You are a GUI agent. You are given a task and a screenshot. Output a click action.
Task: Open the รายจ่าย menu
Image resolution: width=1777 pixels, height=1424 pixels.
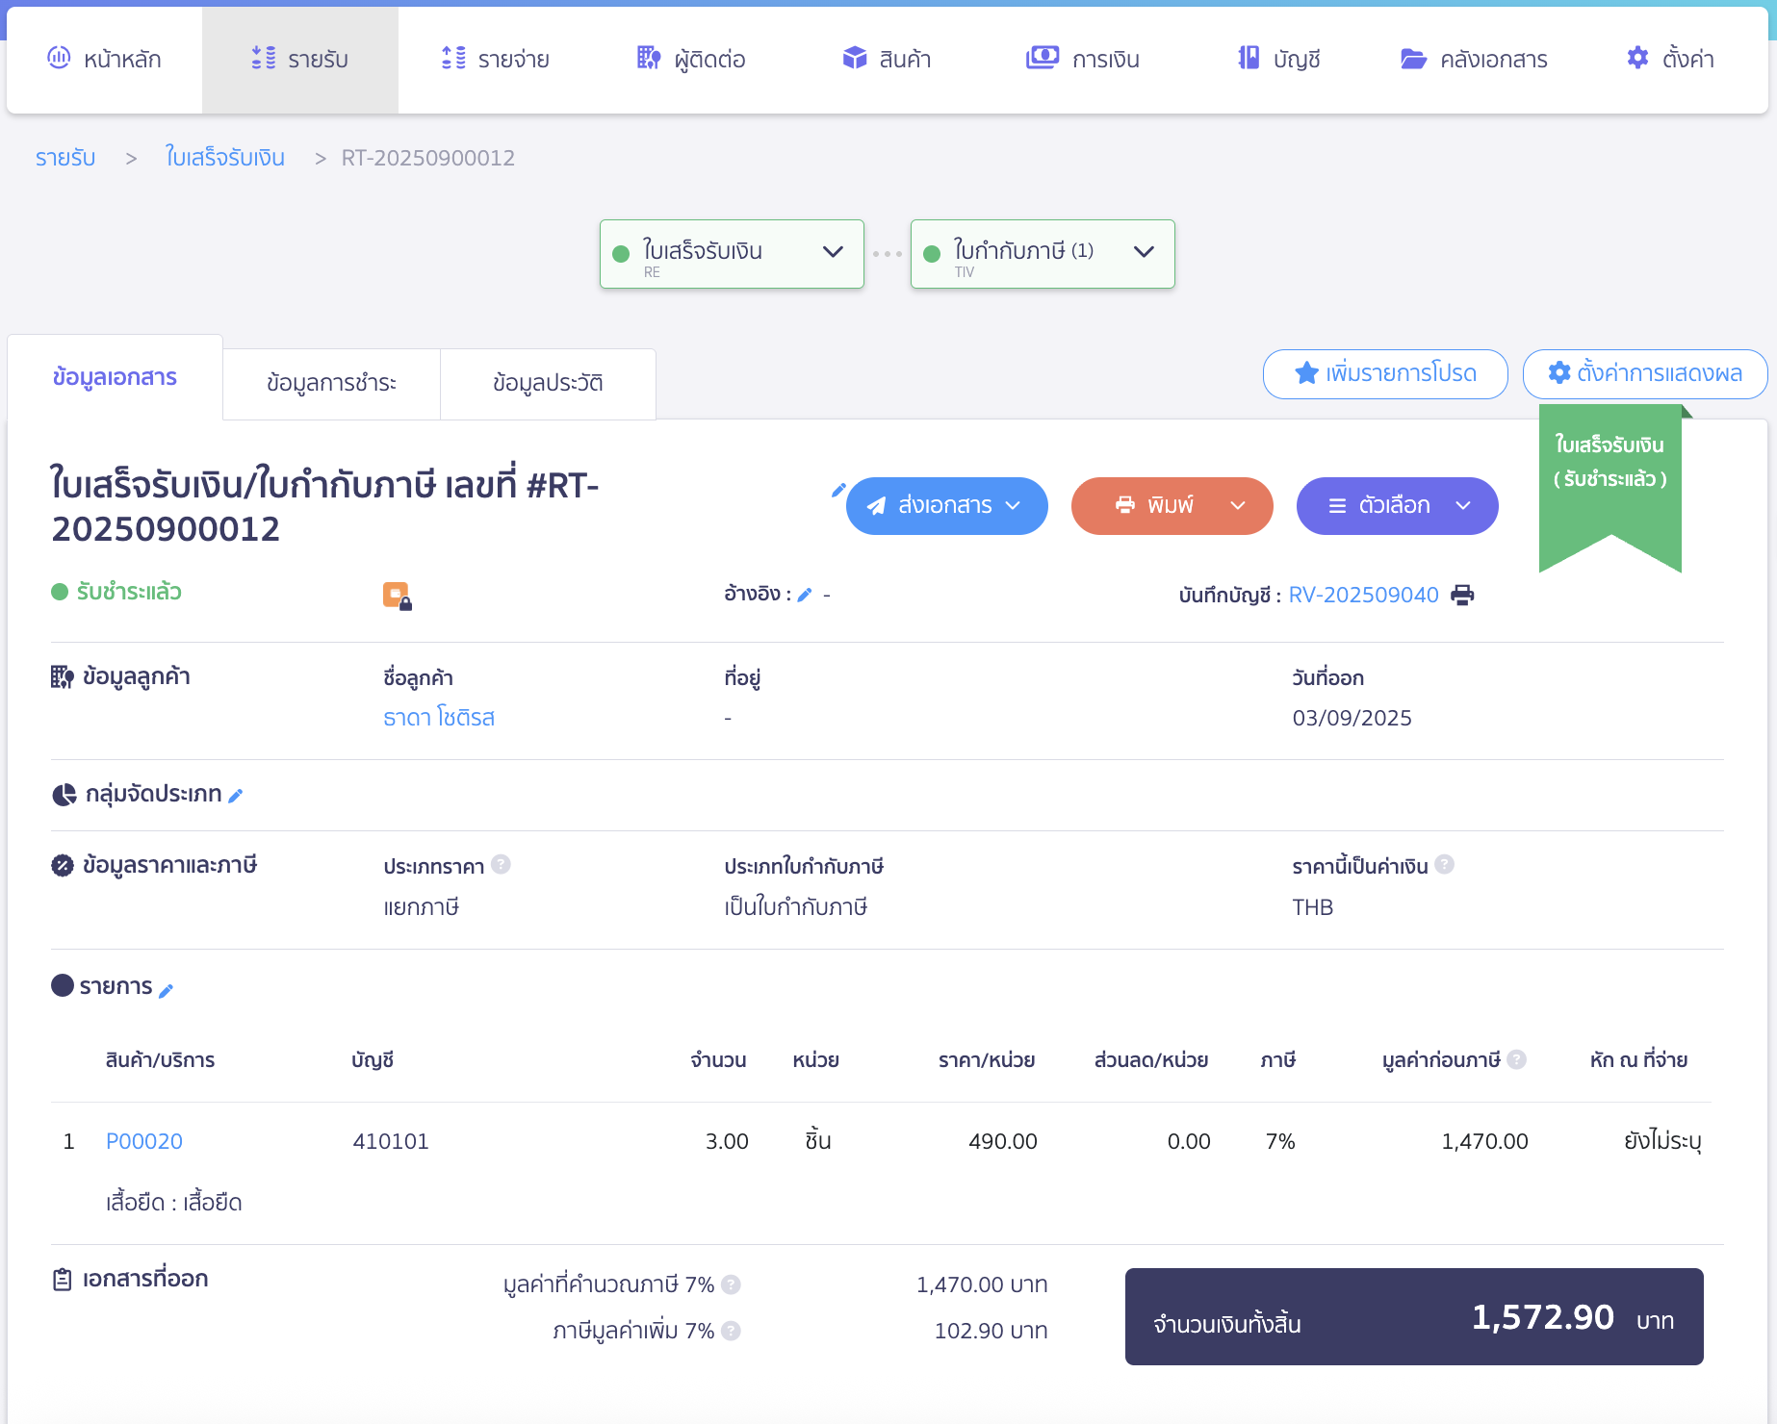point(495,60)
